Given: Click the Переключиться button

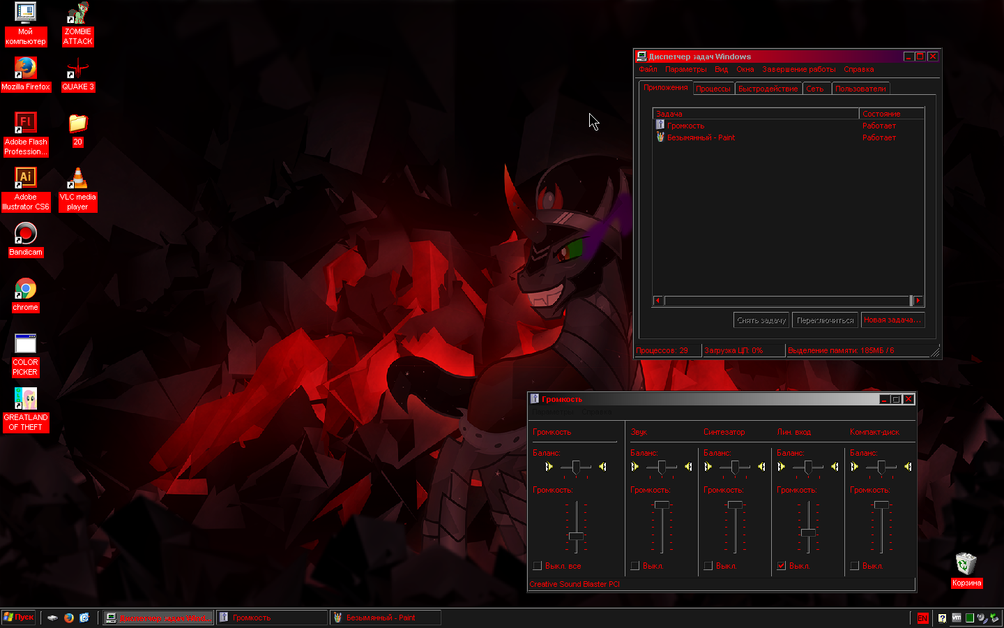Looking at the screenshot, I should (x=825, y=320).
